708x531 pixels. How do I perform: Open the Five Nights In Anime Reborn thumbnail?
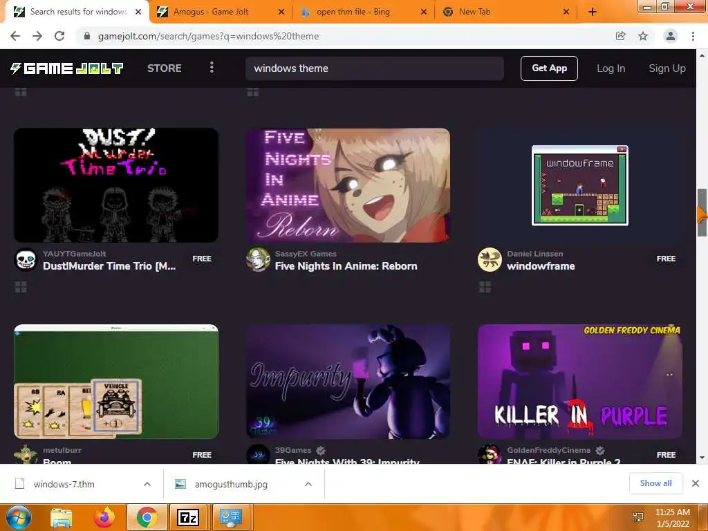pos(348,185)
